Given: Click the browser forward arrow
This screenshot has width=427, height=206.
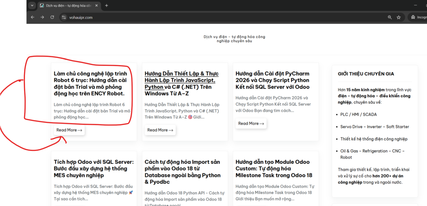Looking at the screenshot, I should pos(42,17).
